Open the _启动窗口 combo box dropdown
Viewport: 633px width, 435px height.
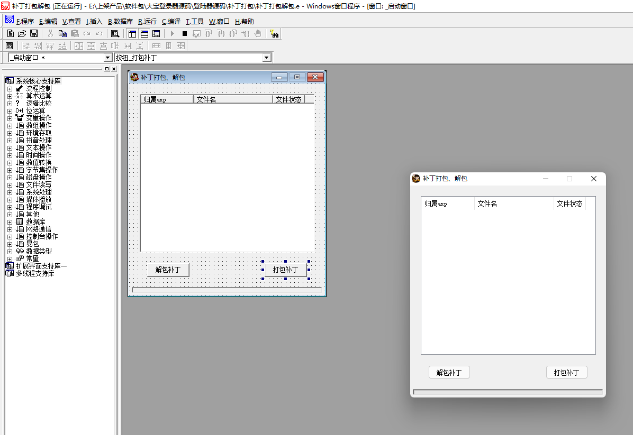(108, 58)
